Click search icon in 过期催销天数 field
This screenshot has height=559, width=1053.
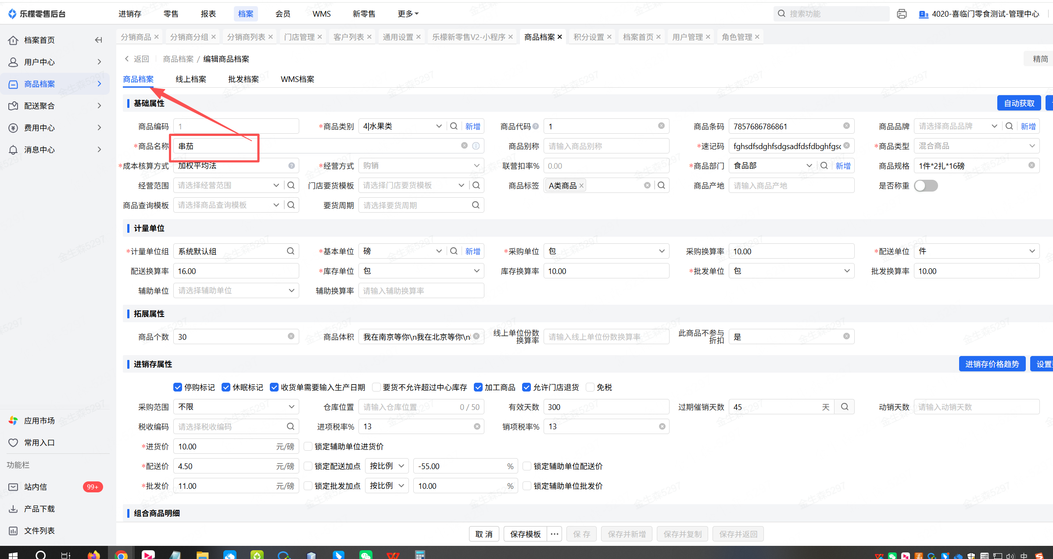click(845, 407)
